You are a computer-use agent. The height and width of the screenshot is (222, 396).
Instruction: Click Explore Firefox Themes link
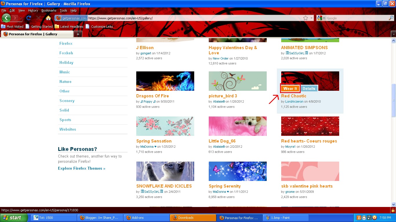81,168
